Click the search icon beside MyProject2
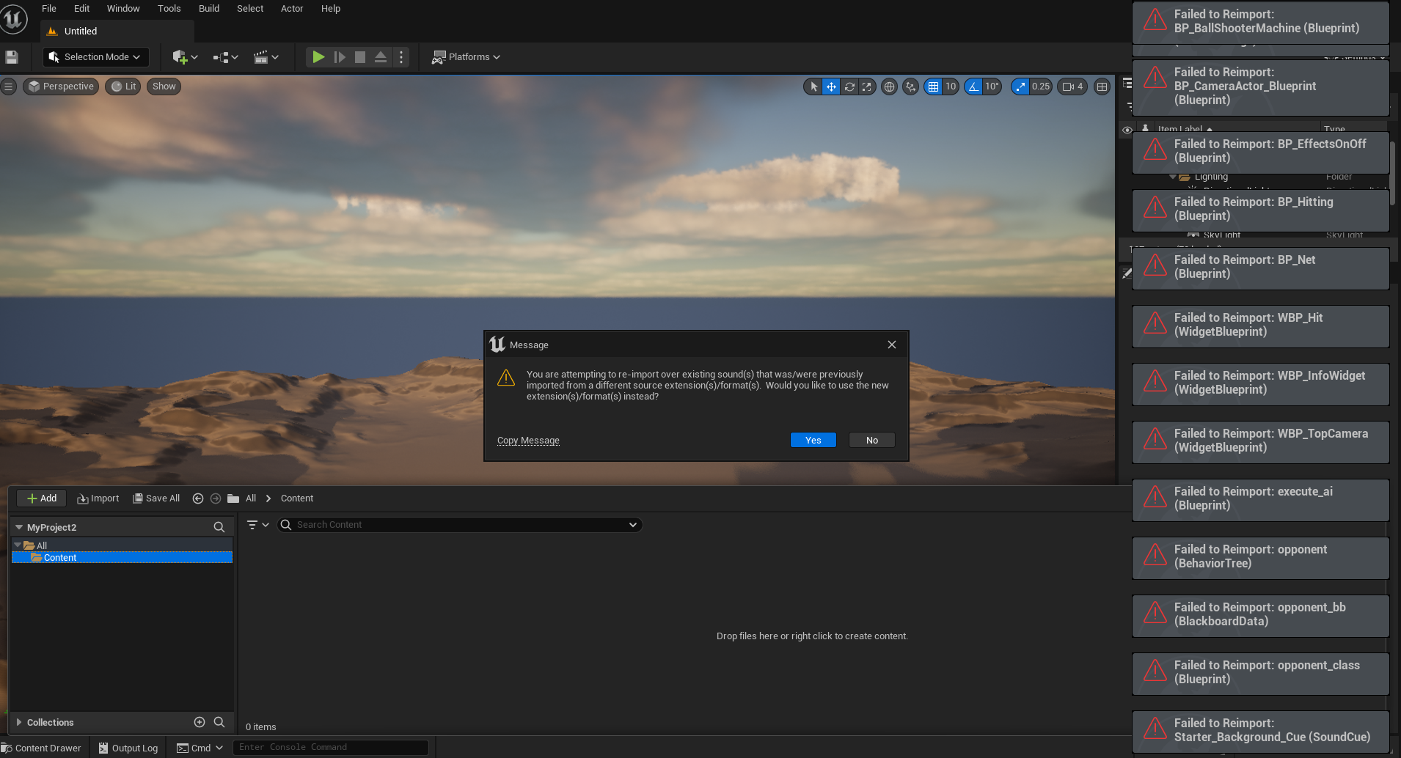Screen dimensions: 1401x758 219,527
